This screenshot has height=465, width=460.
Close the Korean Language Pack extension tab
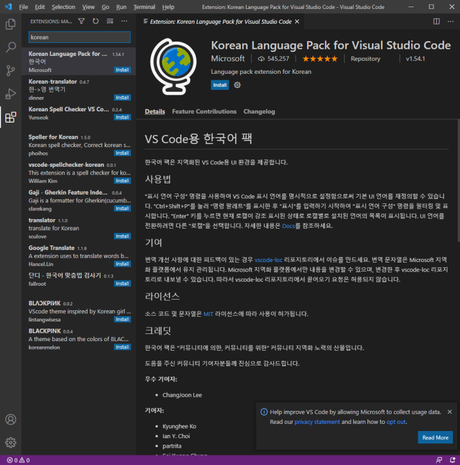click(x=297, y=21)
